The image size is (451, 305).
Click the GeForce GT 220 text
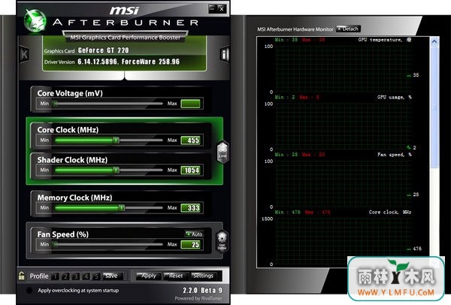[103, 50]
